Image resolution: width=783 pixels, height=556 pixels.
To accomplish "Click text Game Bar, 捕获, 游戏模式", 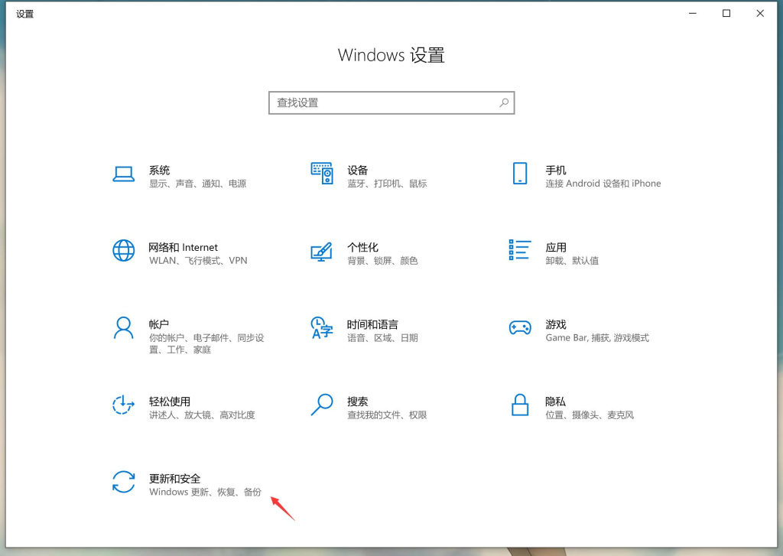I will tap(597, 338).
